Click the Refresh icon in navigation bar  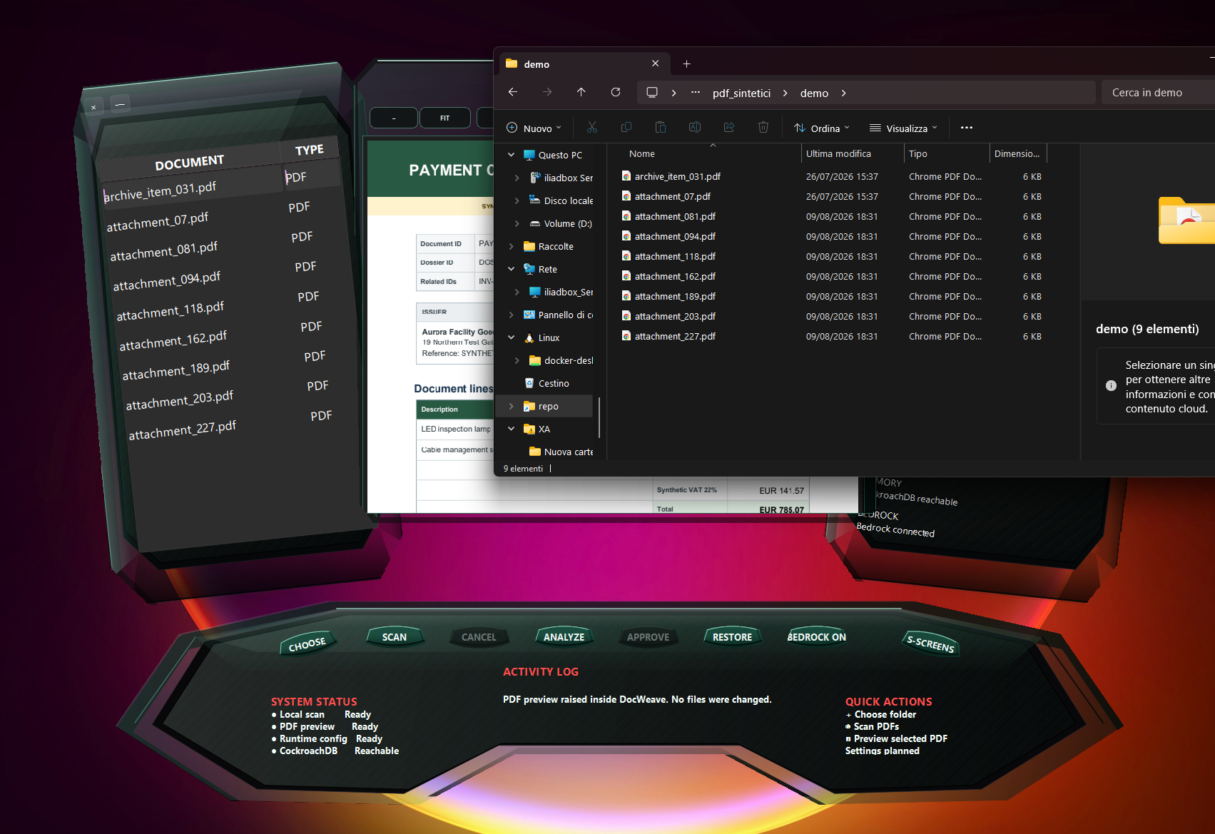(616, 92)
